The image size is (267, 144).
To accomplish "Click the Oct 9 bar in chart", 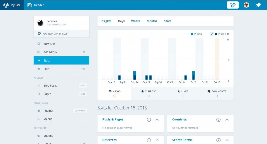I will [x=194, y=76].
